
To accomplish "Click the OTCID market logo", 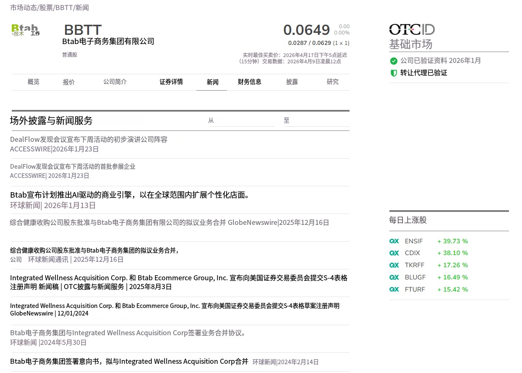I will (x=412, y=29).
